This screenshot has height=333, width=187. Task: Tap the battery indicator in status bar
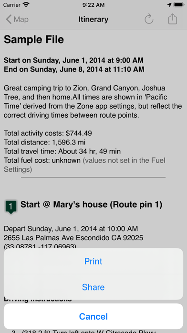(x=178, y=5)
